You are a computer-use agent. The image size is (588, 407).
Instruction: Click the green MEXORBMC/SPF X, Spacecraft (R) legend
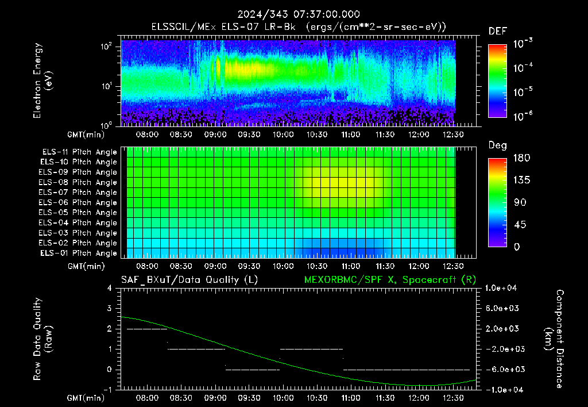click(390, 280)
